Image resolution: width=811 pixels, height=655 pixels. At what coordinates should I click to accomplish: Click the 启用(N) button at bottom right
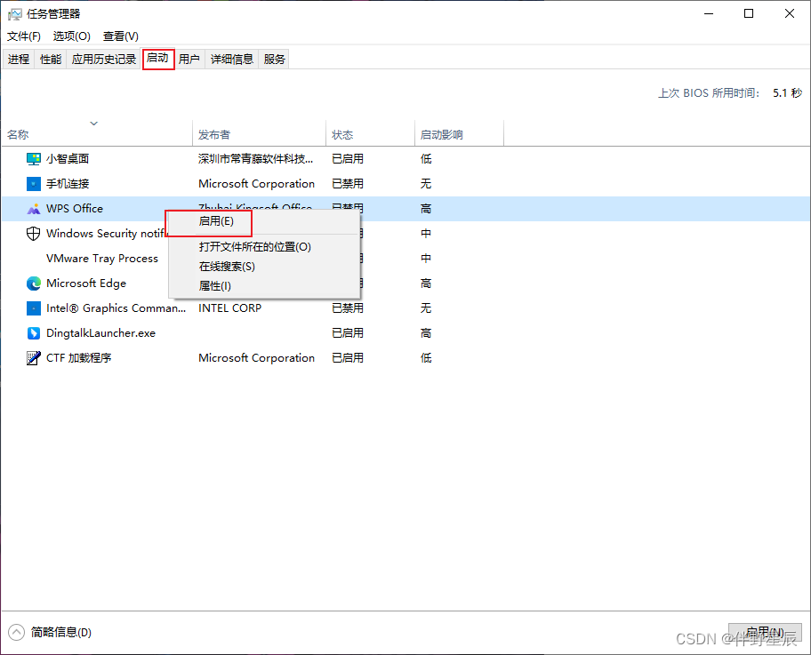[765, 632]
